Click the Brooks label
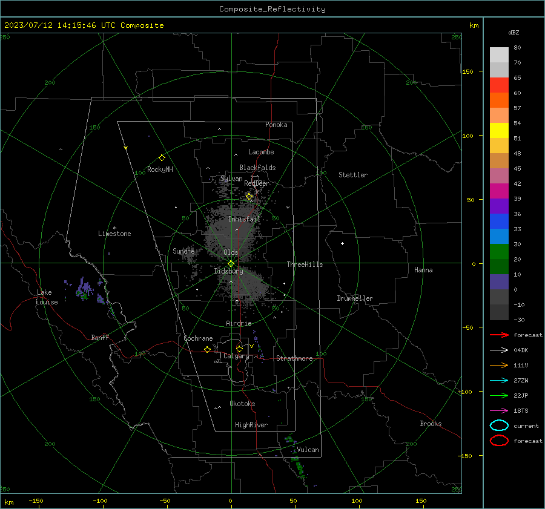 pos(431,424)
